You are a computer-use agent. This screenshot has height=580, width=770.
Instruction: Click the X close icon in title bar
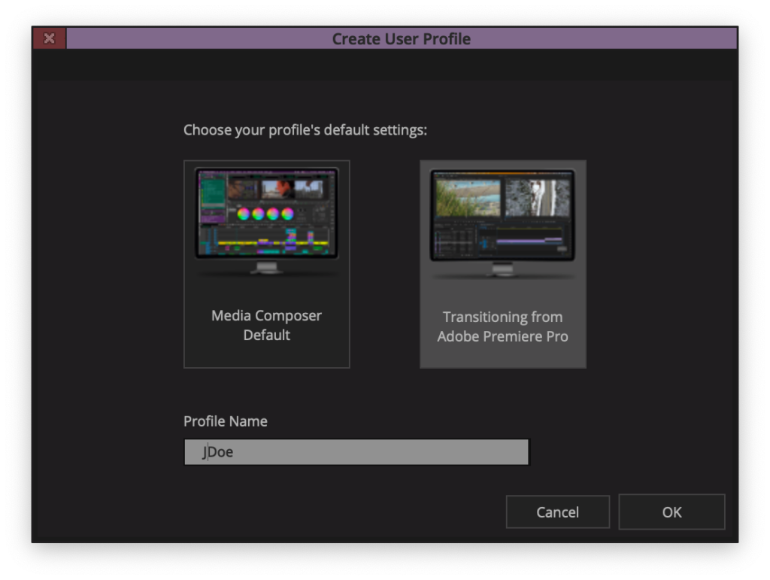(49, 38)
